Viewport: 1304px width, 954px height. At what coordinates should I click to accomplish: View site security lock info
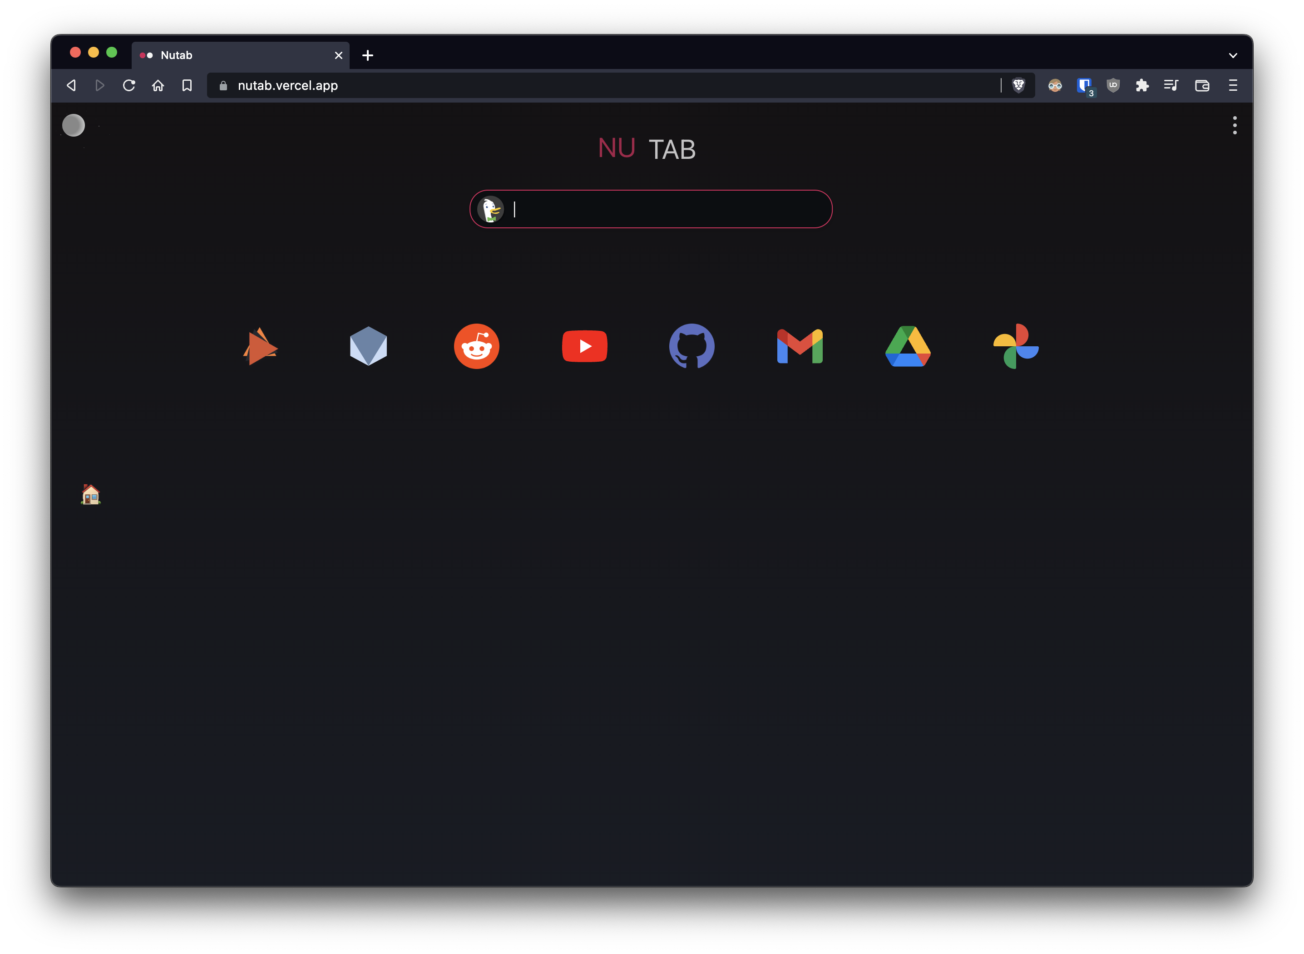coord(223,85)
